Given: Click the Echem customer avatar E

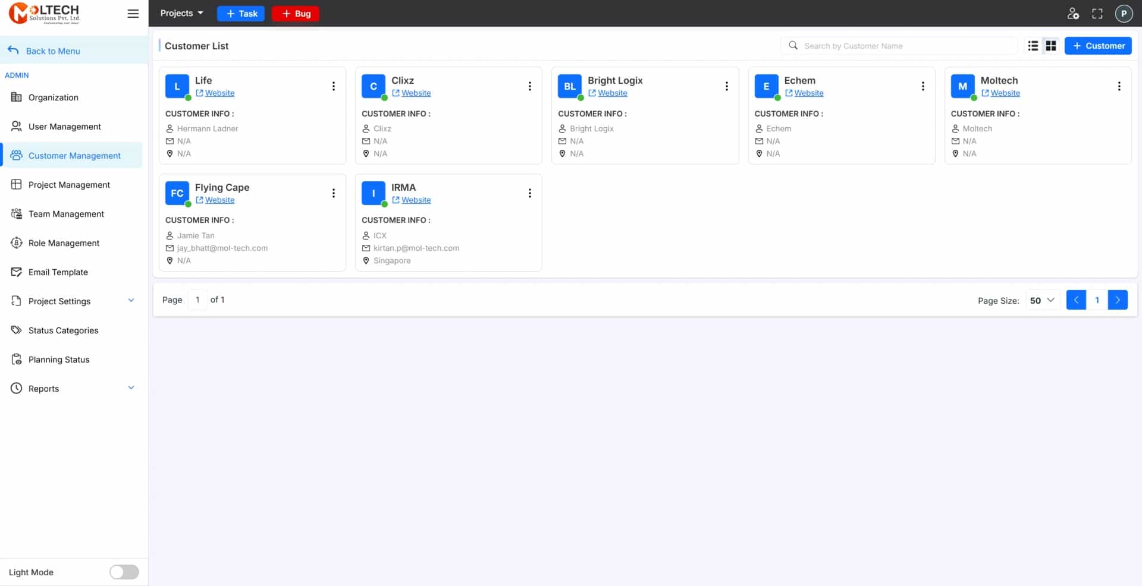Looking at the screenshot, I should (766, 86).
